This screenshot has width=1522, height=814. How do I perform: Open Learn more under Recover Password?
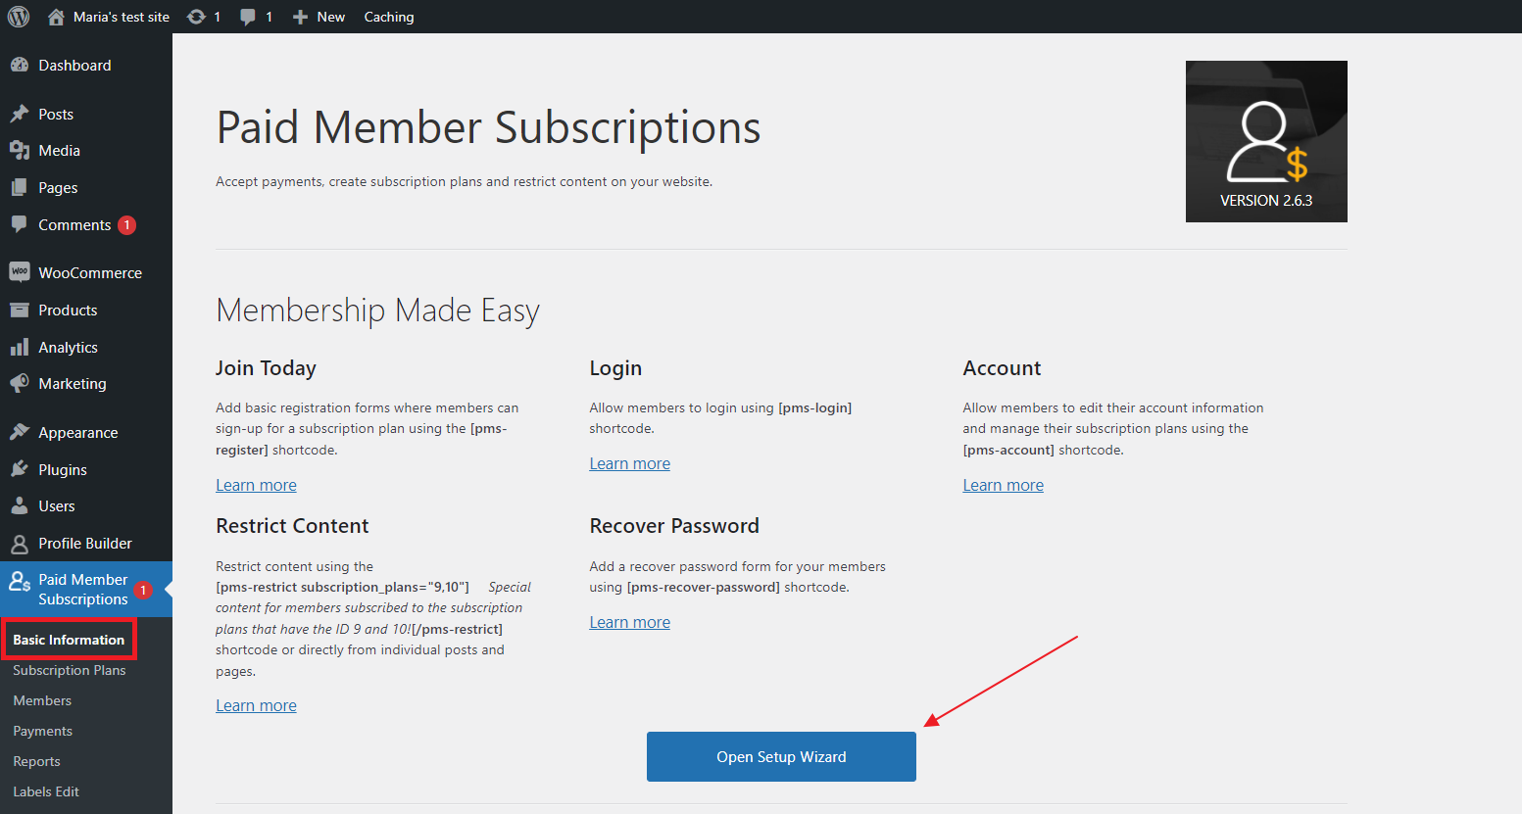(630, 622)
